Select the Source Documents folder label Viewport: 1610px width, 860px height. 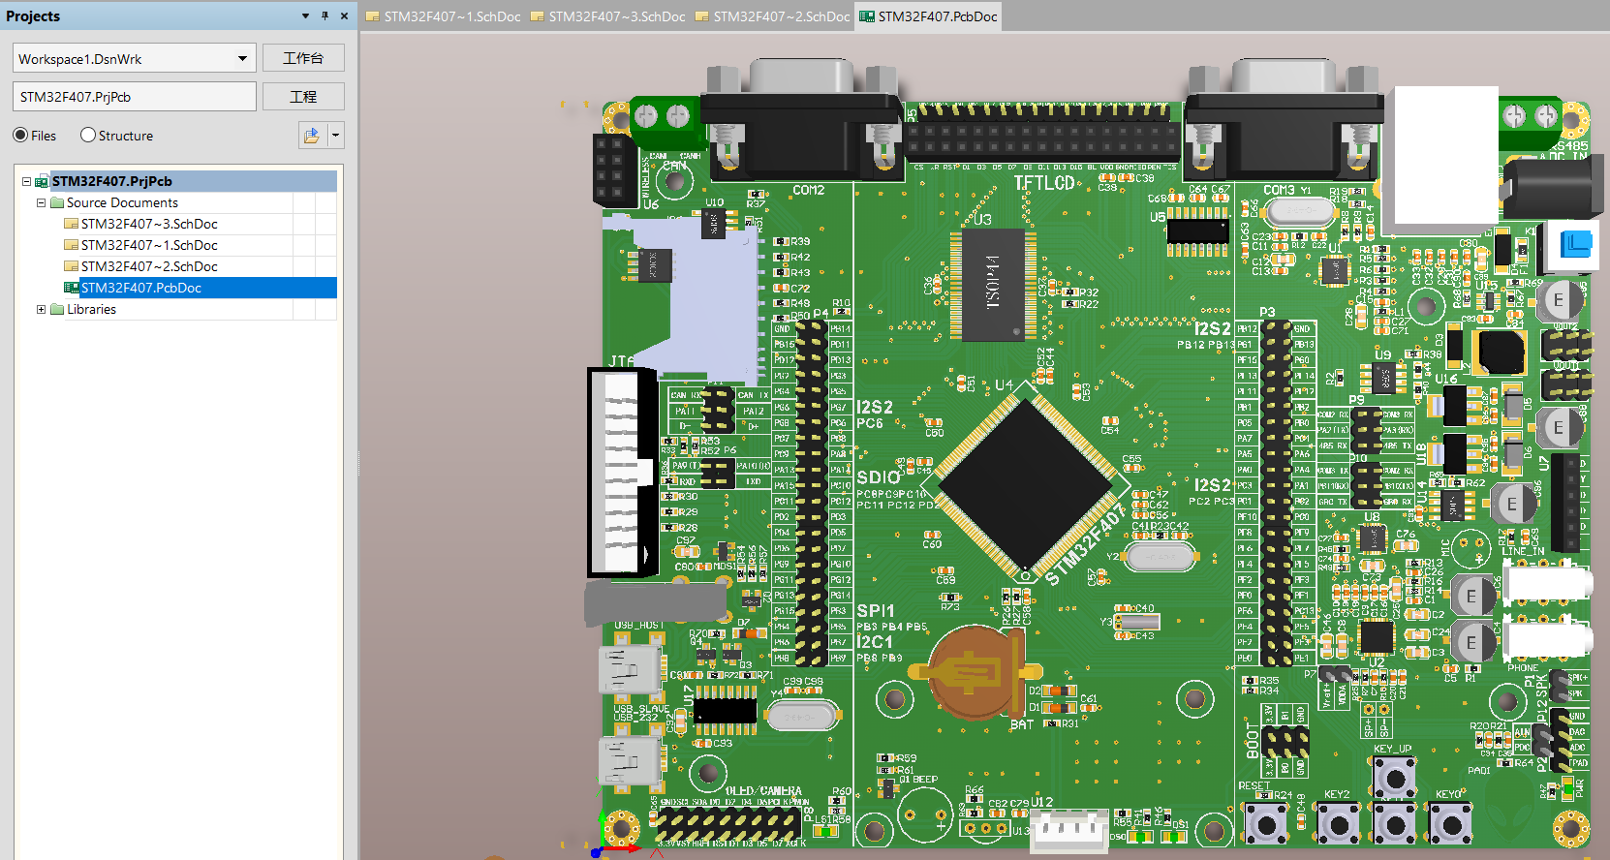coord(122,202)
